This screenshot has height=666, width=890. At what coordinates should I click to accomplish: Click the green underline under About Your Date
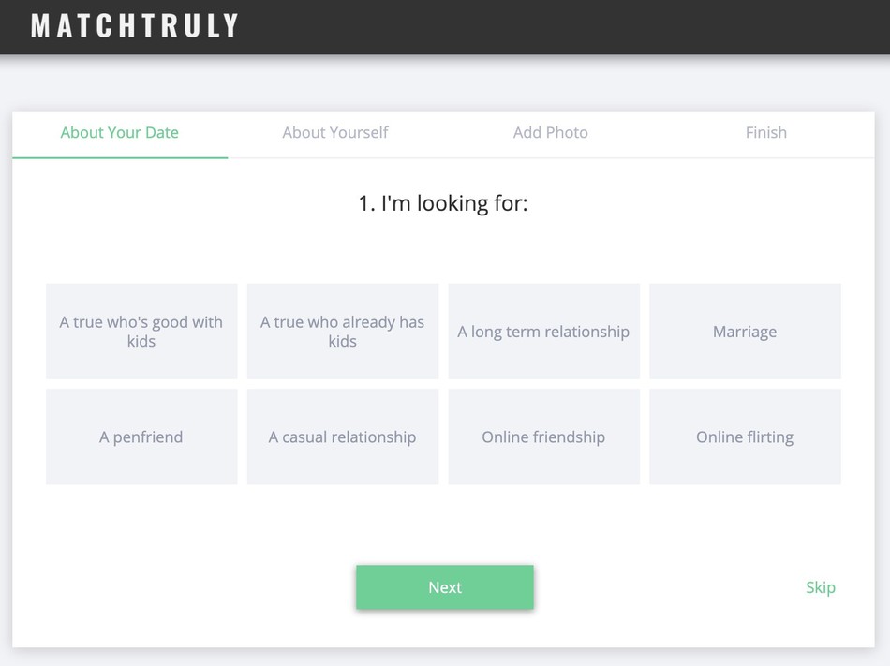120,157
